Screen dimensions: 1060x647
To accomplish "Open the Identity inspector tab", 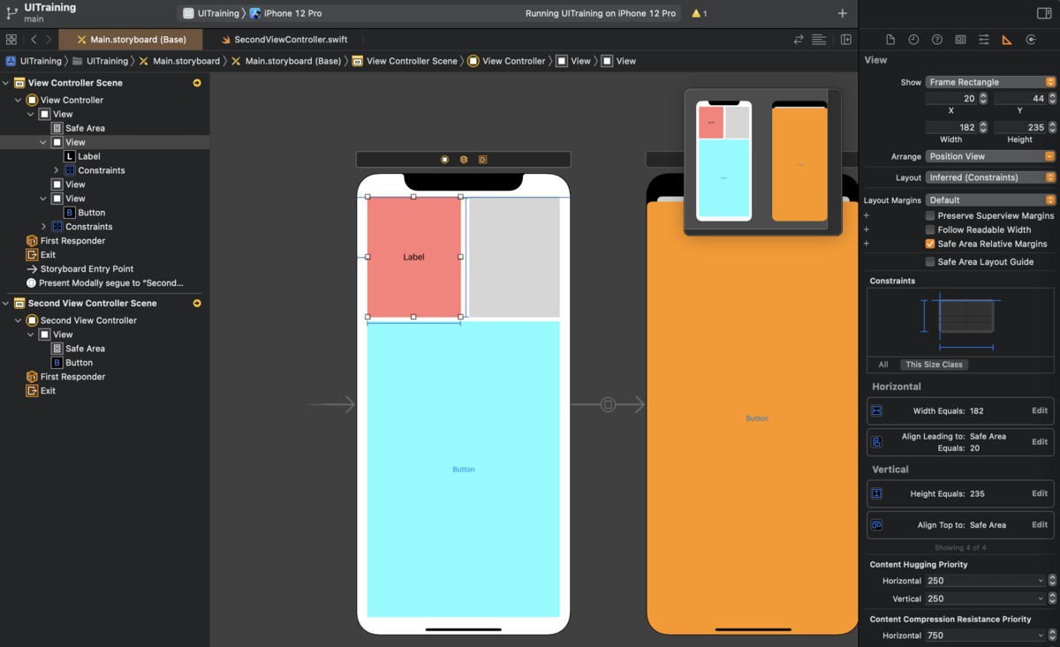I will [960, 40].
